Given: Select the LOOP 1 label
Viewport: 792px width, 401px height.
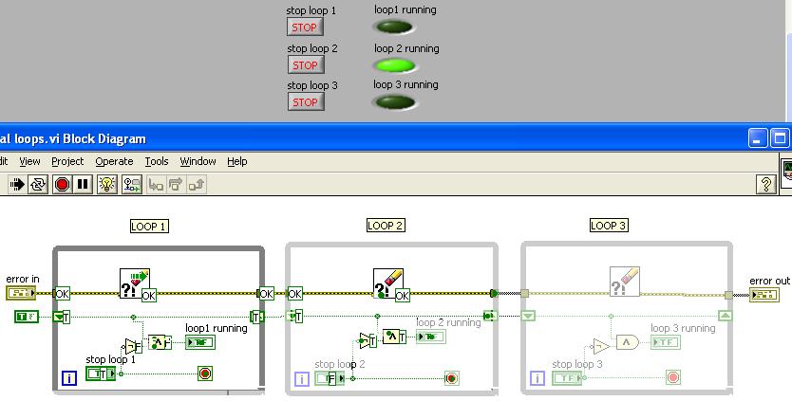Looking at the screenshot, I should 149,226.
